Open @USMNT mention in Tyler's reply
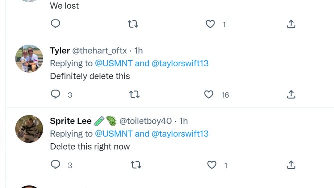 coord(114,63)
